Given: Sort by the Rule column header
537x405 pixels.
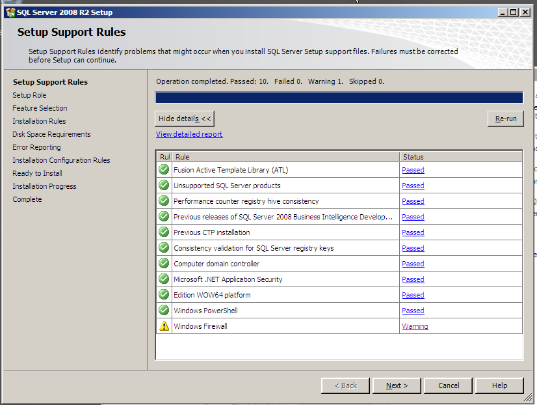Looking at the screenshot, I should tap(286, 157).
